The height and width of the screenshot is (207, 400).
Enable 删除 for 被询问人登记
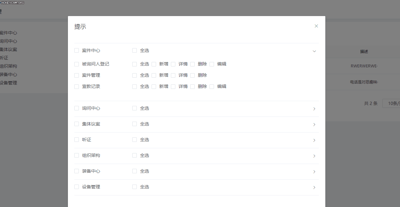192,64
